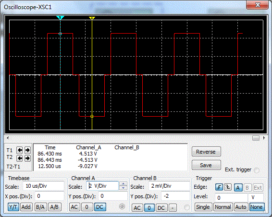Choose Single trigger mode
The height and width of the screenshot is (217, 272).
coord(203,207)
